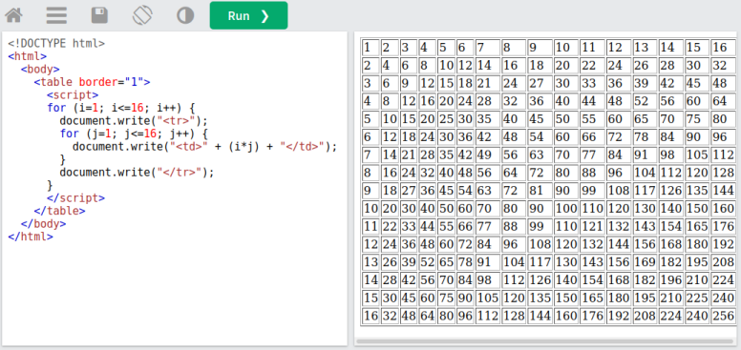
Task: Open the hamburger menu icon
Action: point(56,15)
